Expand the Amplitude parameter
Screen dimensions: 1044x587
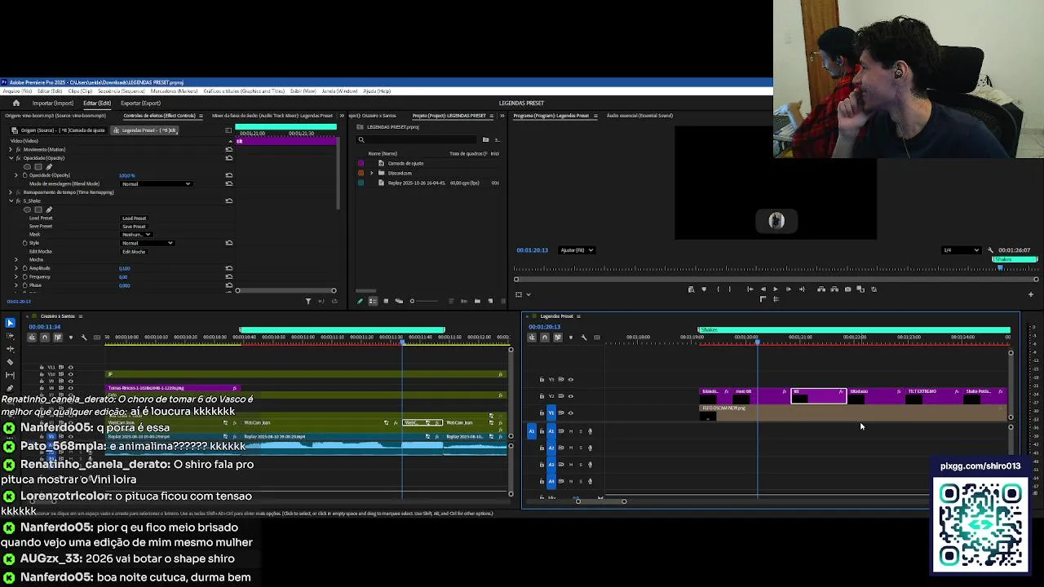(x=16, y=268)
